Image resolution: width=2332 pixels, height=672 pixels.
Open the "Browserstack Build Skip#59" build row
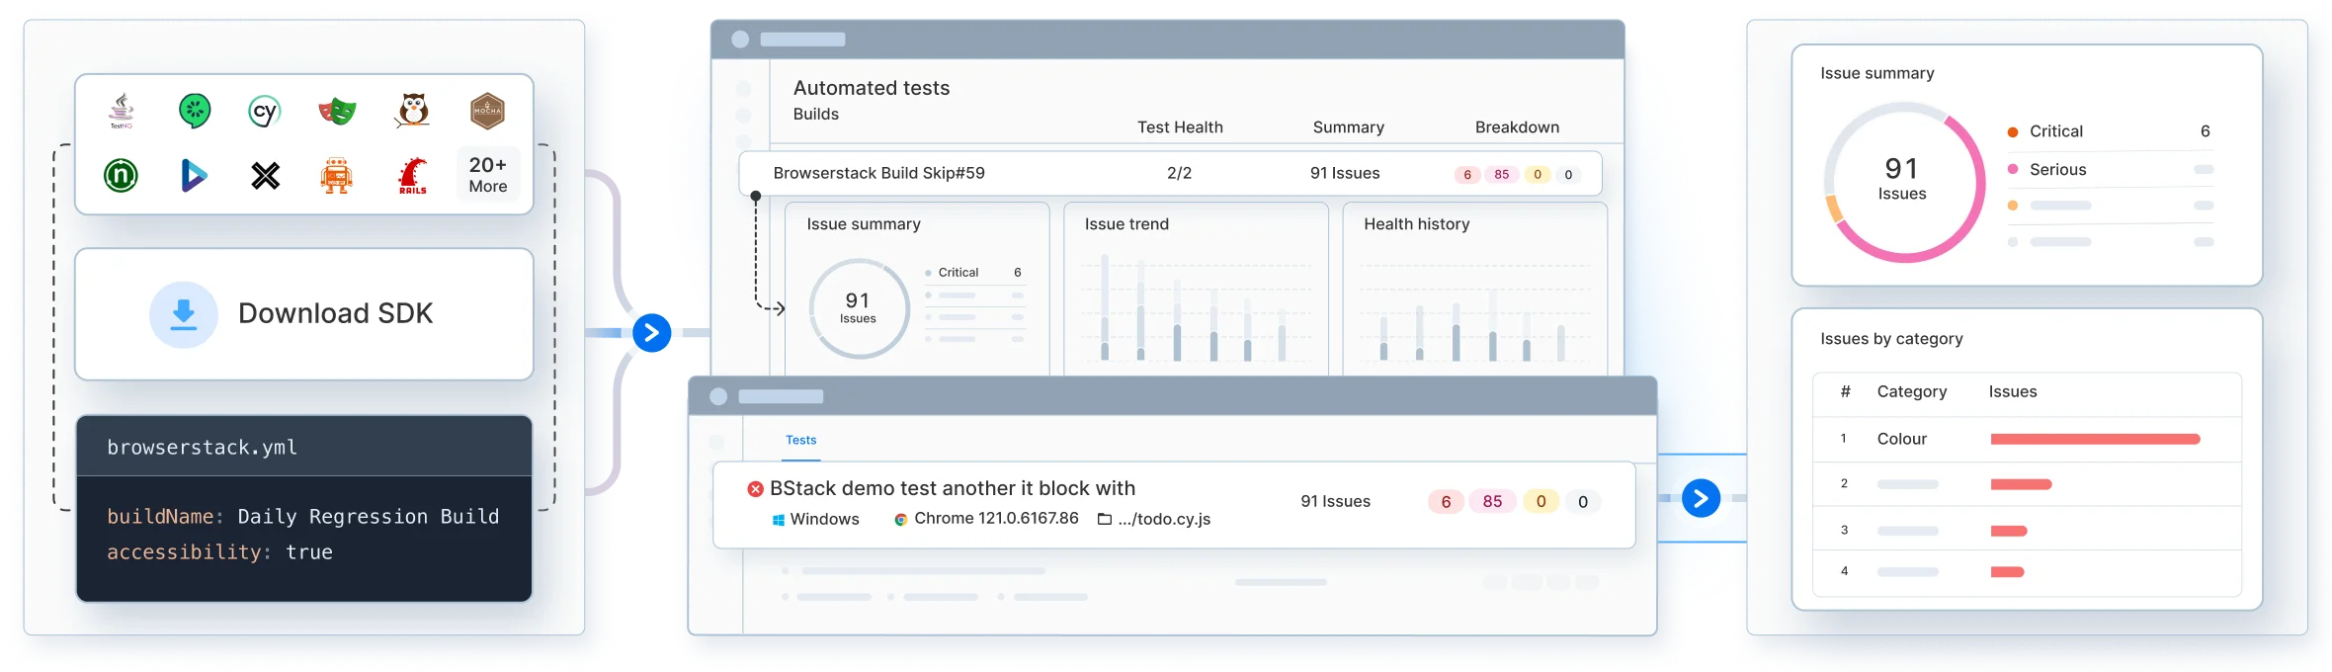[1170, 174]
